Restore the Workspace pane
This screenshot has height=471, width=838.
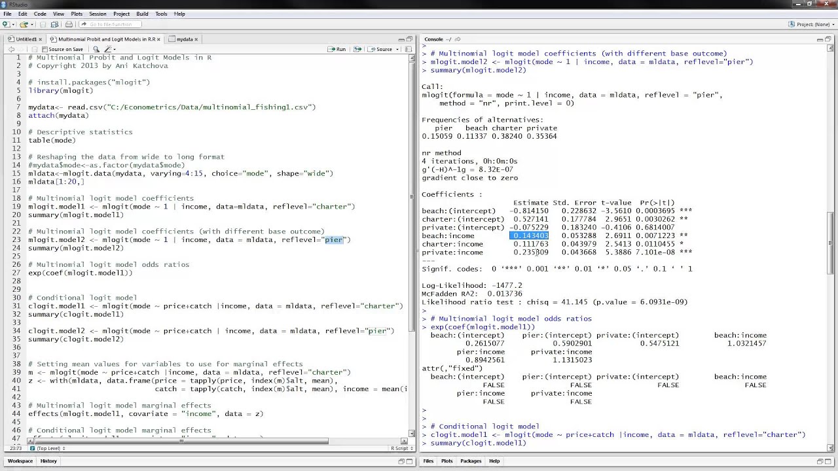click(401, 461)
